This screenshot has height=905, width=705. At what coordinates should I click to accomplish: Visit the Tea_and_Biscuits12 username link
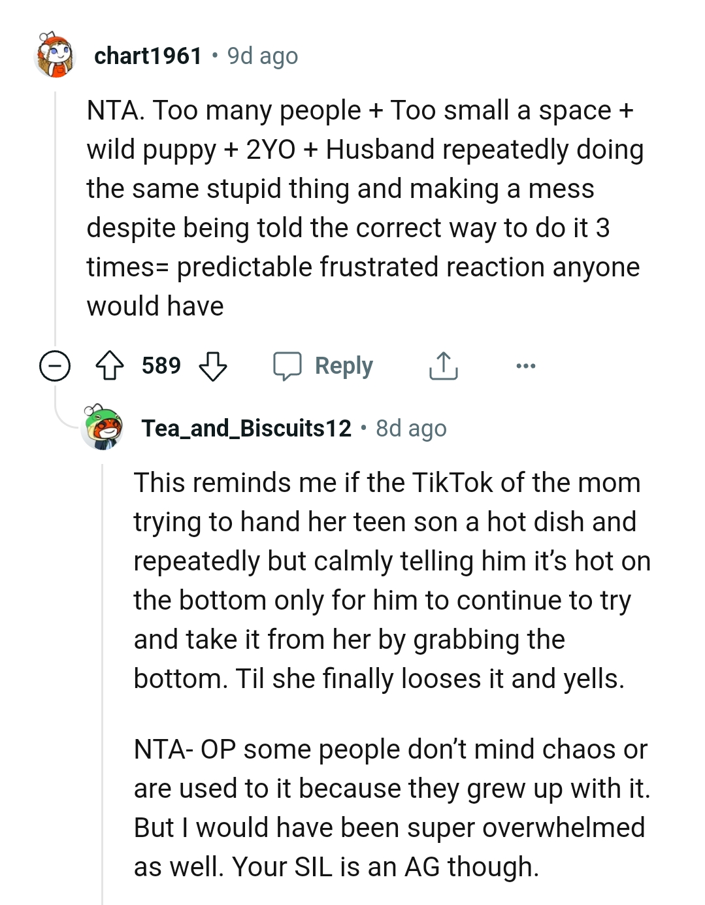246,429
